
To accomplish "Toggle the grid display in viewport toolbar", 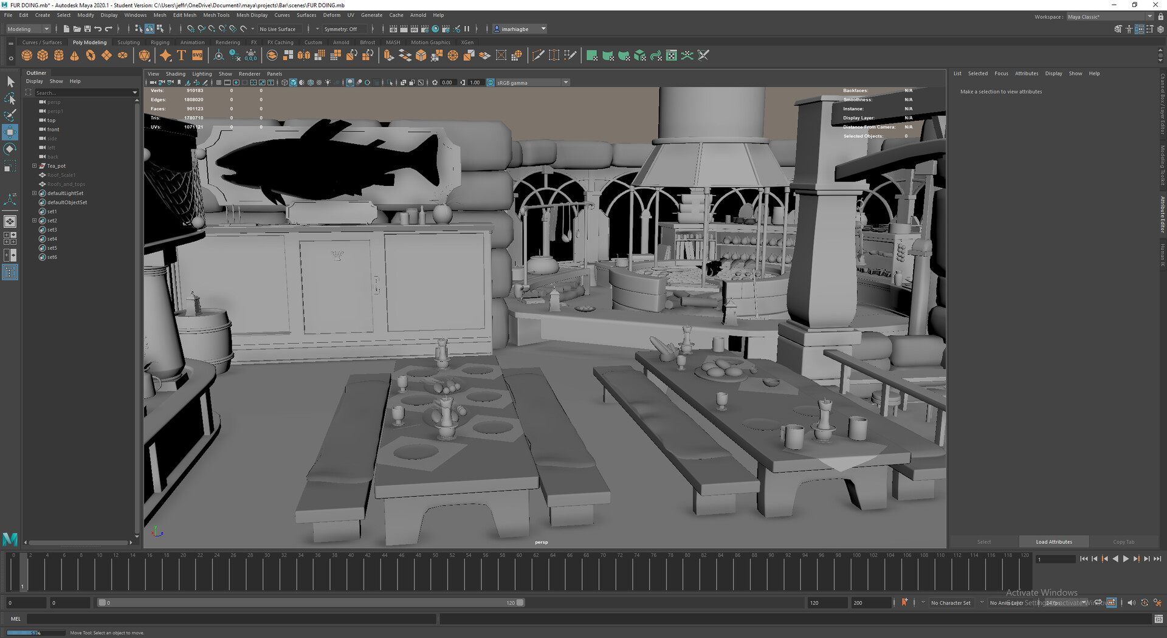I will point(219,82).
